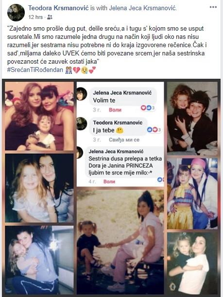Viewport: 223px width, 297px height.
Task: Click the Воли button under the 'Sestrina dusa' comment
Action: 109,181
